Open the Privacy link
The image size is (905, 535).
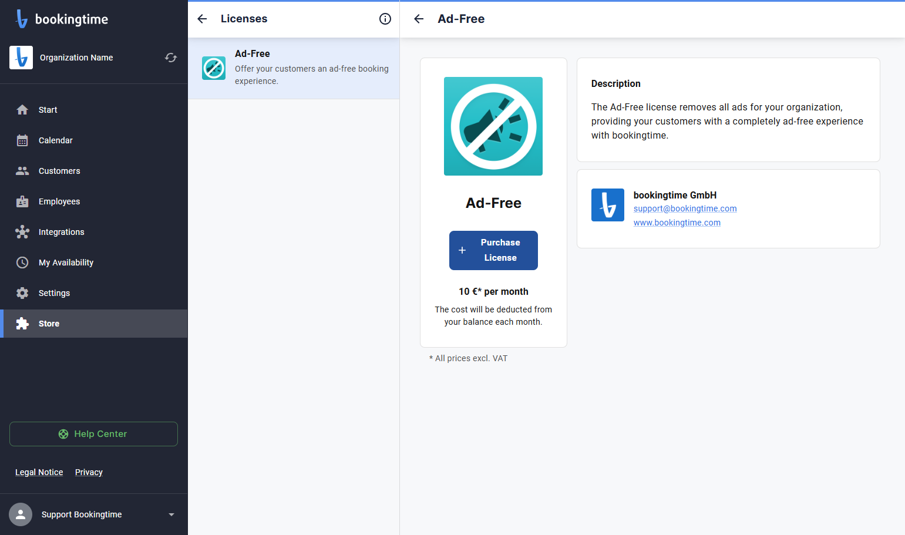click(x=89, y=472)
